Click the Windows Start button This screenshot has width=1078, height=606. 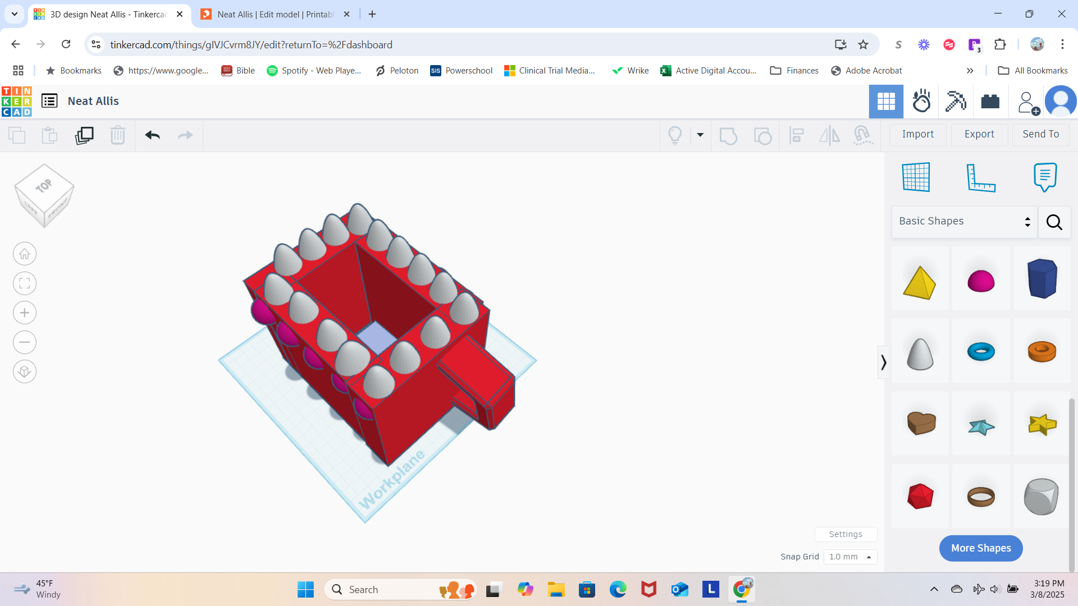[305, 590]
